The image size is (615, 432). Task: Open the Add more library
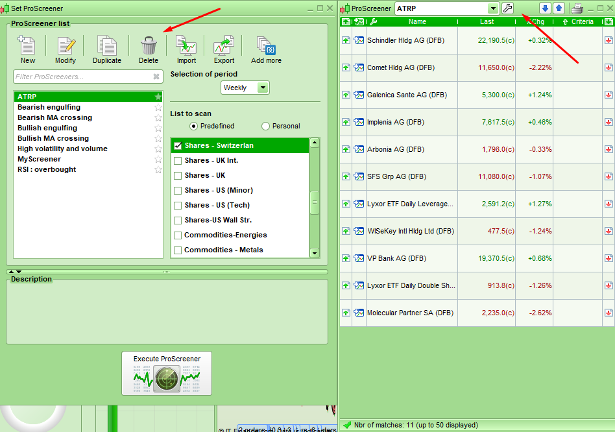(x=266, y=50)
